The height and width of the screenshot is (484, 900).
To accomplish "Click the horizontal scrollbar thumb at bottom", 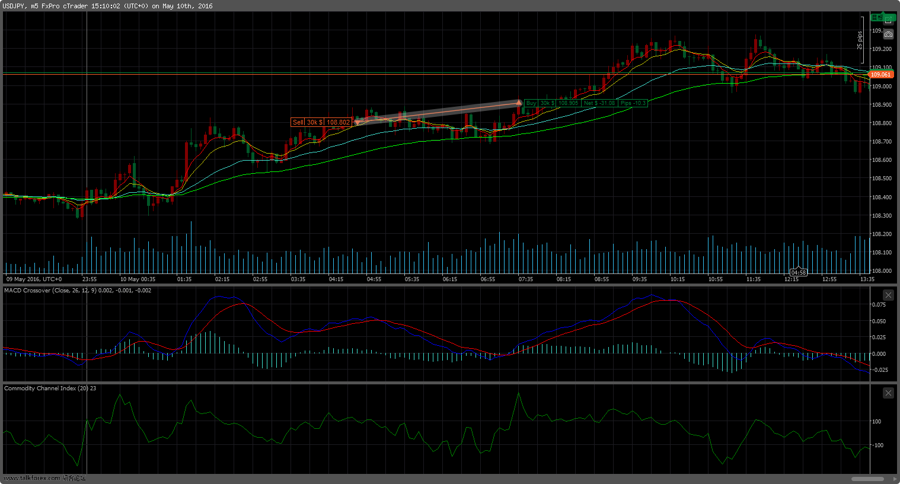I will point(868,479).
